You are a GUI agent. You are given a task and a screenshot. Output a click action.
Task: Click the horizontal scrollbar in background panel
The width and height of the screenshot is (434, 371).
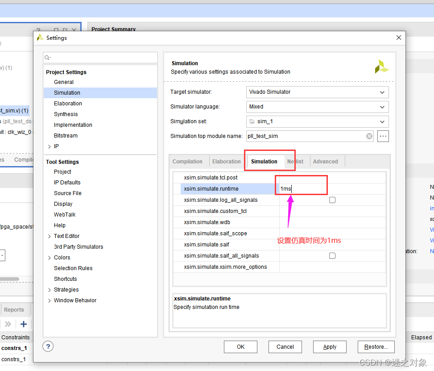click(10, 279)
